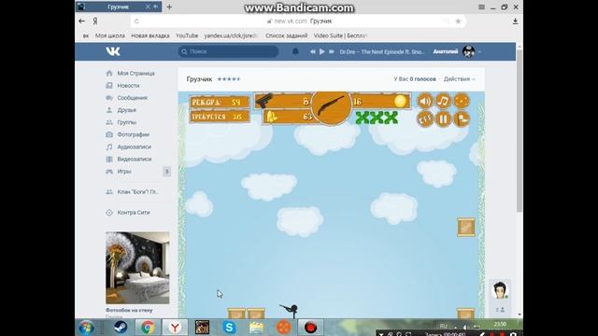Focus the VK search field

228,51
